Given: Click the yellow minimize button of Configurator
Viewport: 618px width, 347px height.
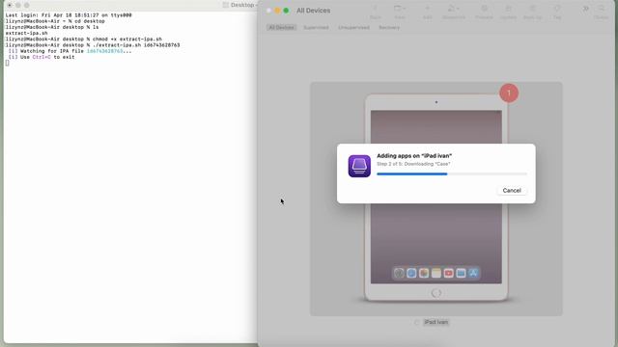Looking at the screenshot, I should (x=277, y=11).
